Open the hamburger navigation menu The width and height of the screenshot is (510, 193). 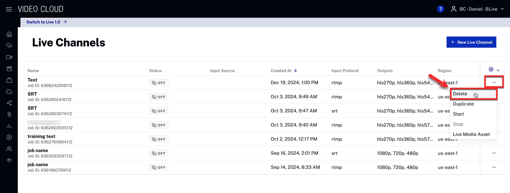(x=9, y=9)
